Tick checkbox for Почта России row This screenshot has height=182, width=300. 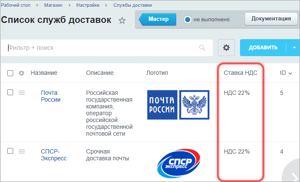click(10, 93)
